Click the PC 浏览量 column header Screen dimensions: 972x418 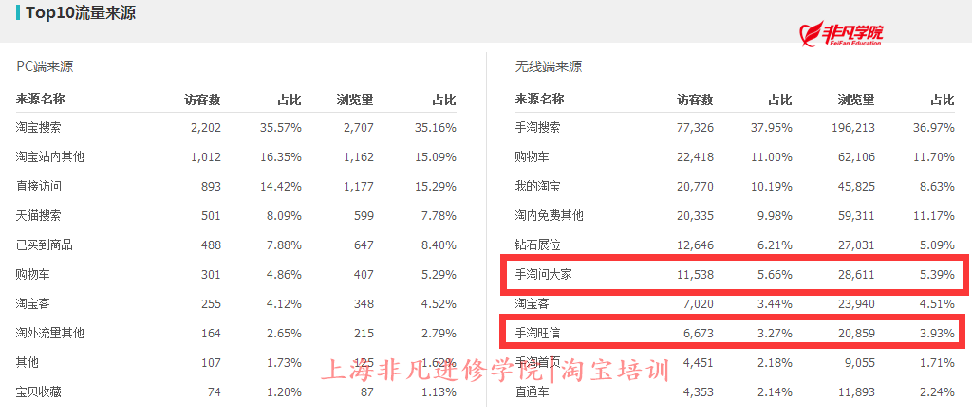(354, 100)
